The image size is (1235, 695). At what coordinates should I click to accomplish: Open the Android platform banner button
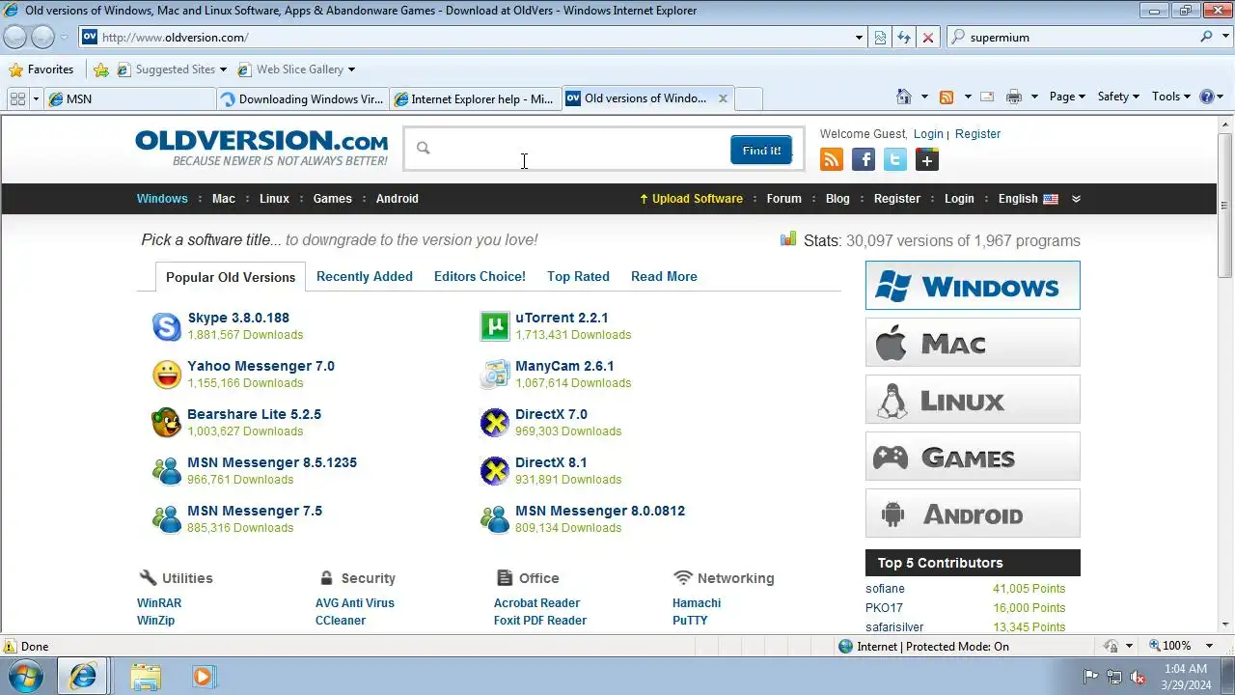(x=973, y=514)
